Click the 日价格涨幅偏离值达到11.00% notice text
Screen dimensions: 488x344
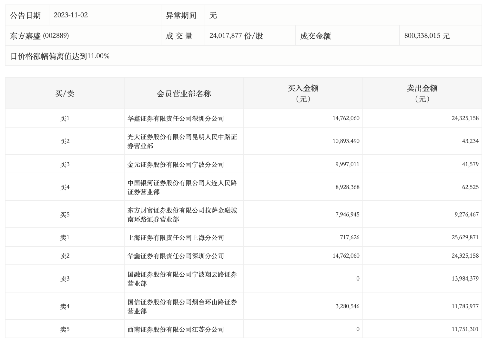click(60, 56)
